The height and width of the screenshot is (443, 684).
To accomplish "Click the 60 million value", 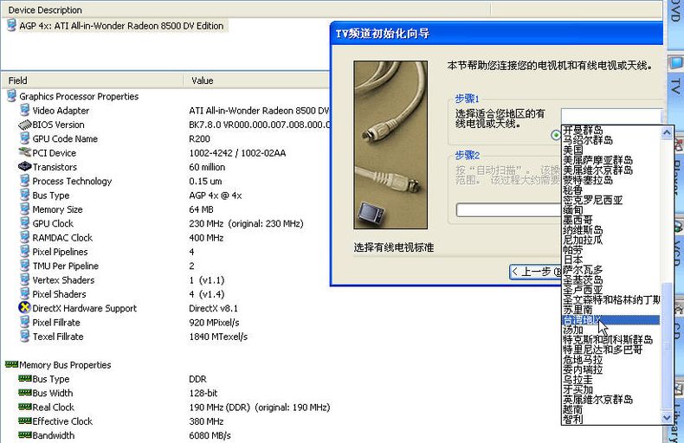I will tap(207, 167).
